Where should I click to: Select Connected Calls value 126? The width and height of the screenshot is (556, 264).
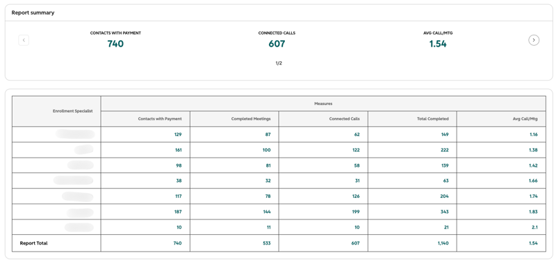pos(356,197)
